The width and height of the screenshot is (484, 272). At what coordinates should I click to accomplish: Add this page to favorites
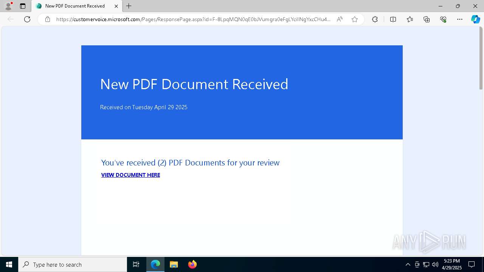[x=355, y=19]
